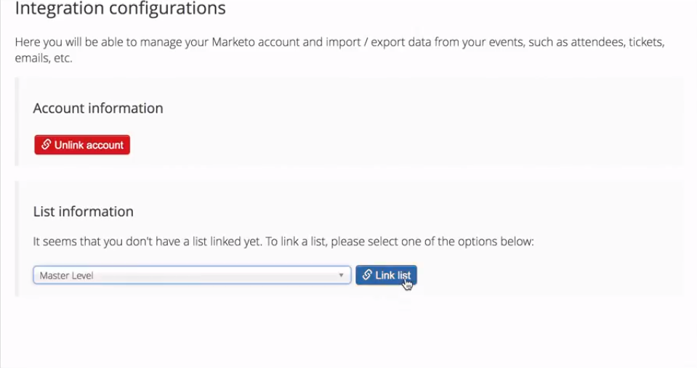Click the left border of Account information panel
Screen dimensions: 697x368
click(x=17, y=122)
